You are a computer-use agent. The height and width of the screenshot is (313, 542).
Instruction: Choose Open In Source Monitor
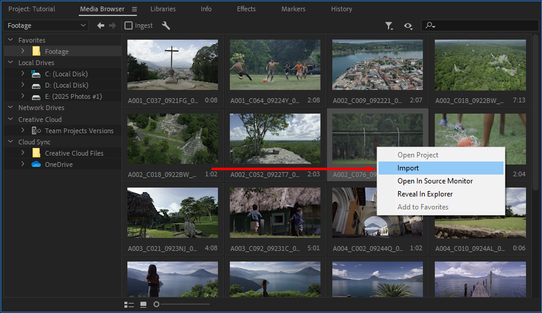click(441, 181)
